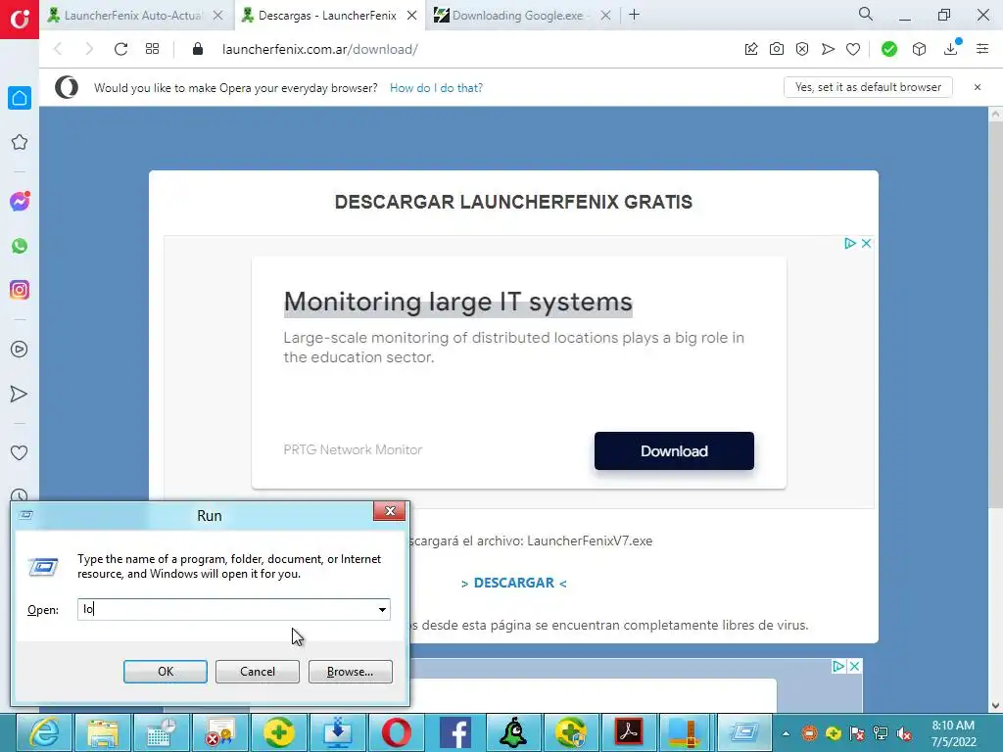Select the Descargas - LauncherFenix tab

[x=327, y=16]
